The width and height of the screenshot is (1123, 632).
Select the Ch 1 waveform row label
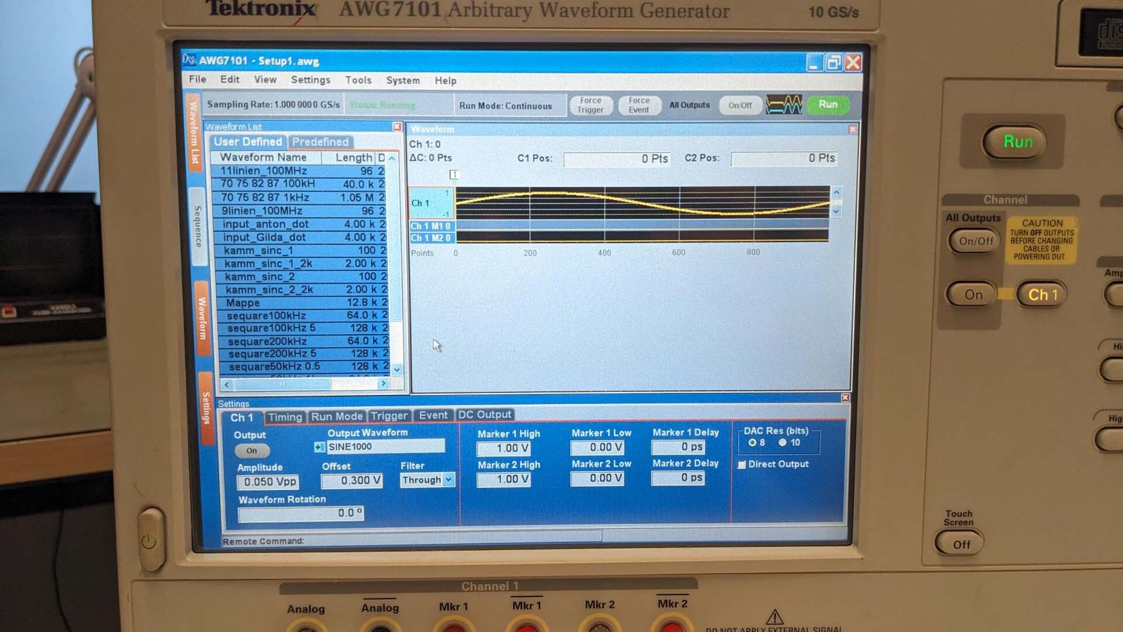431,203
